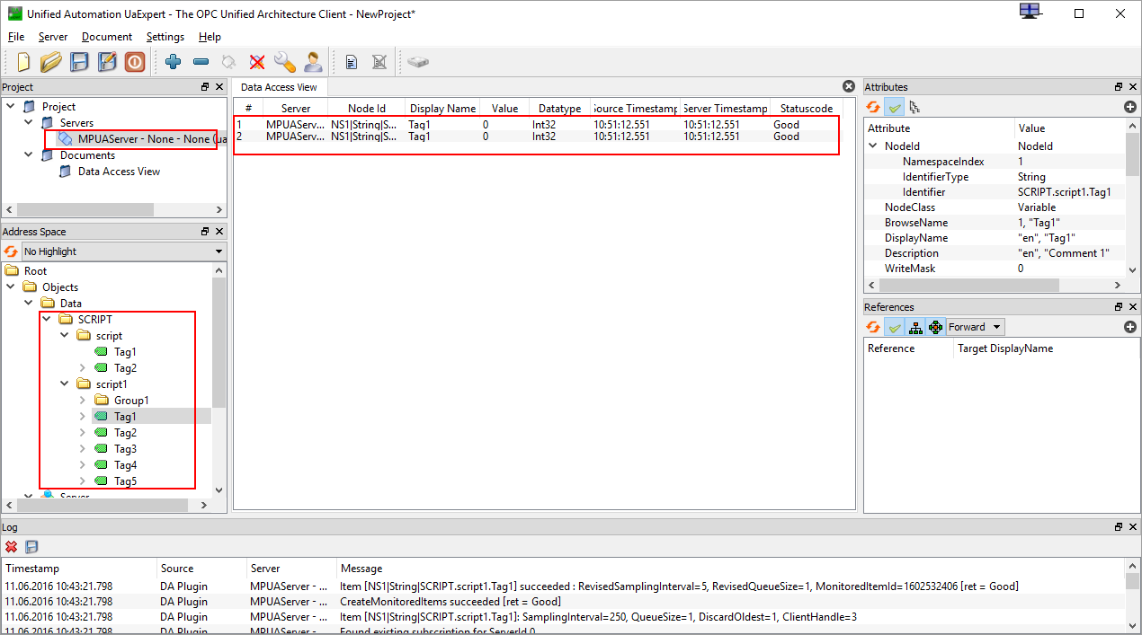This screenshot has width=1142, height=635.
Task: Create a new project document icon
Action: pyautogui.click(x=24, y=62)
